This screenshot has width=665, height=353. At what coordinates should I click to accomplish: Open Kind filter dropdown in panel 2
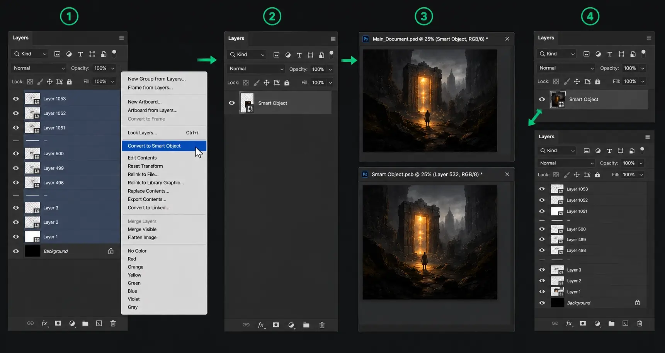click(x=247, y=55)
